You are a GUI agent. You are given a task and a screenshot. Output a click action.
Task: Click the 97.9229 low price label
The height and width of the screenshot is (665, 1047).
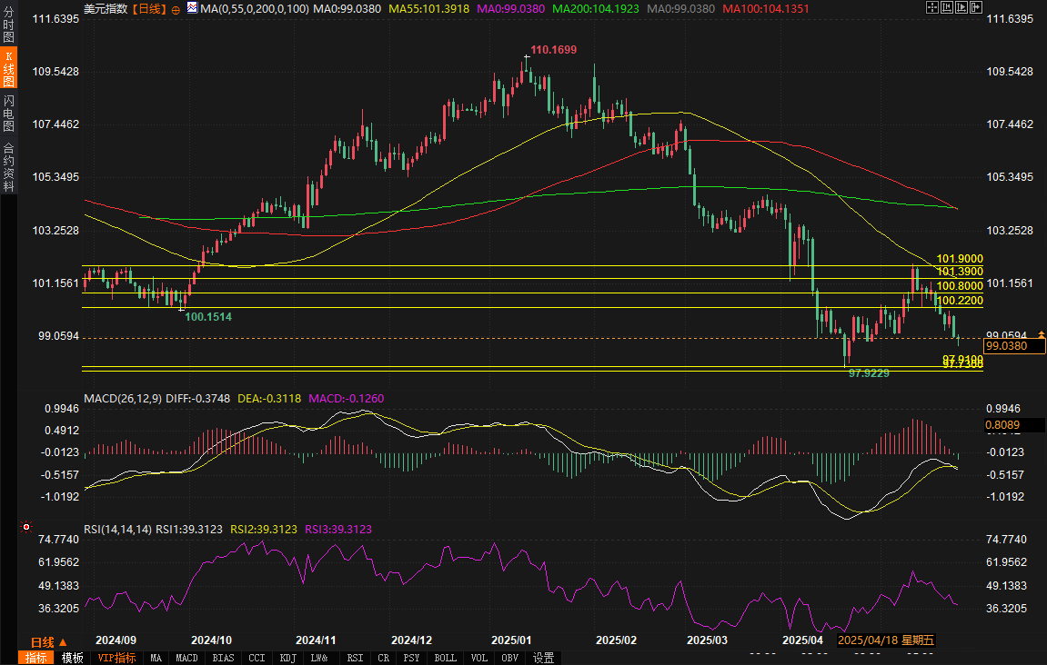click(x=869, y=373)
